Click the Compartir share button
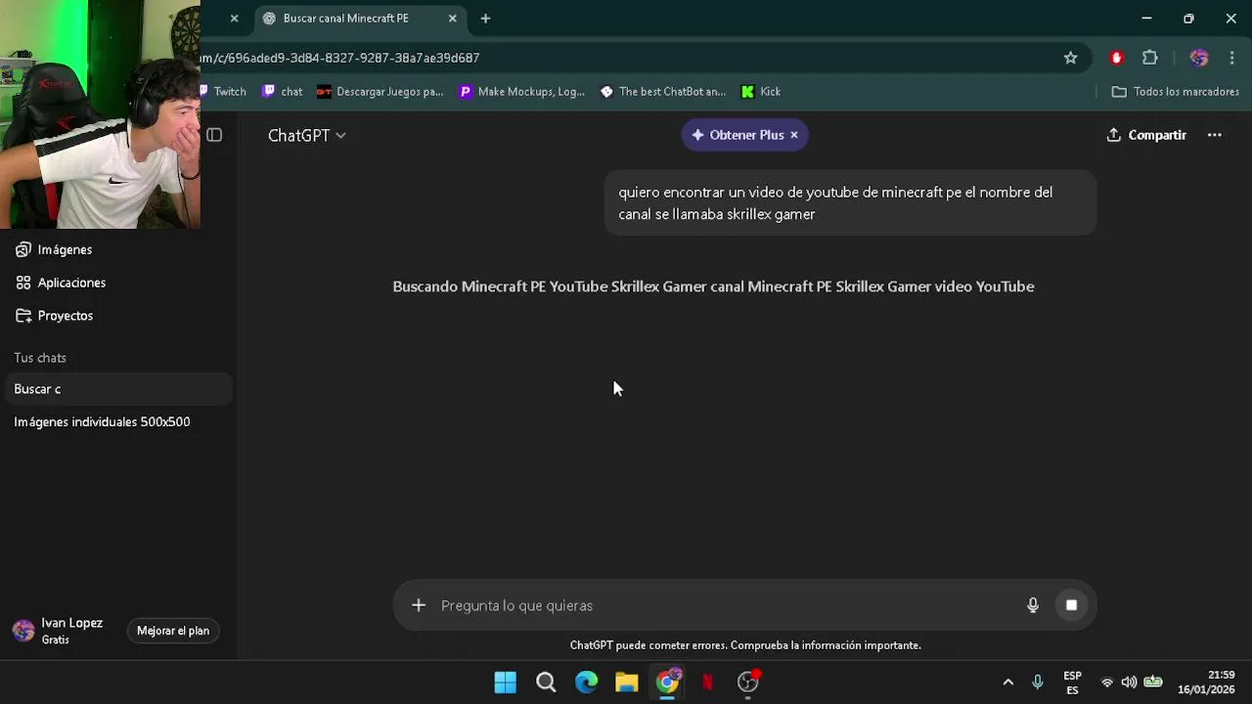1252x704 pixels. [1146, 135]
